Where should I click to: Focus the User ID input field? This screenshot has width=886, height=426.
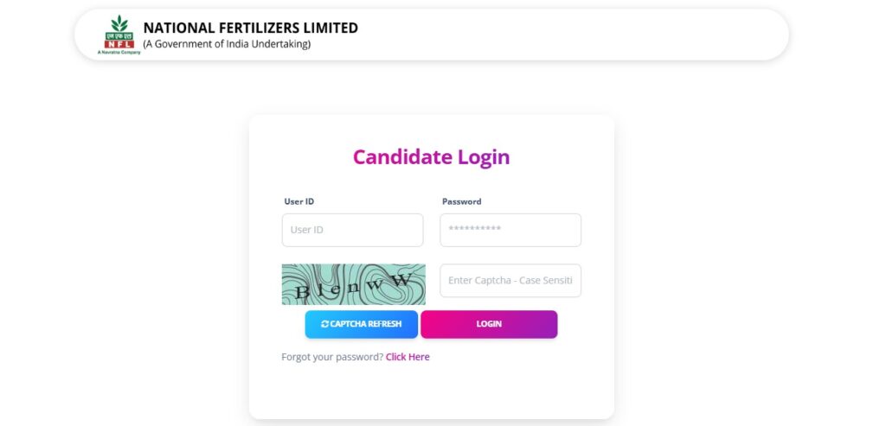pos(352,230)
